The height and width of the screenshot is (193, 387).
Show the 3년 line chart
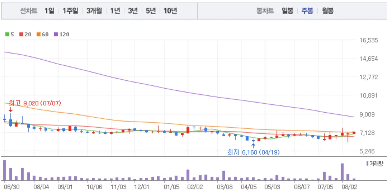pos(133,11)
